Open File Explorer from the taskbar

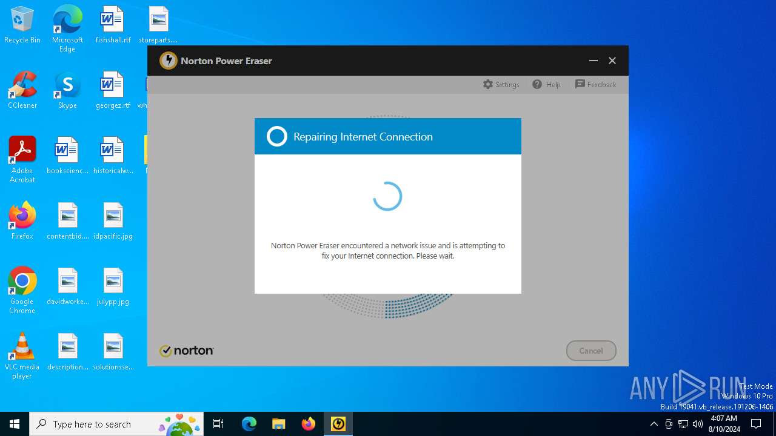[278, 424]
